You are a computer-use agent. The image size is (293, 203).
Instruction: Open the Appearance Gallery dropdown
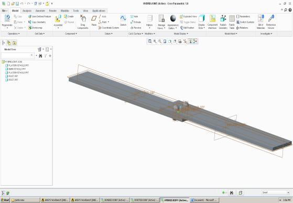pos(173,27)
